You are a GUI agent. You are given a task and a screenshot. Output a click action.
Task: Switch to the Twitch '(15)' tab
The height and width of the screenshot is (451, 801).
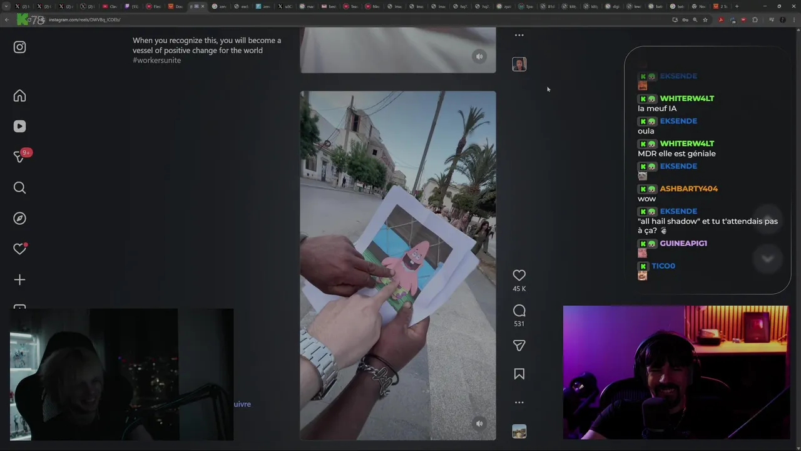pos(131,6)
